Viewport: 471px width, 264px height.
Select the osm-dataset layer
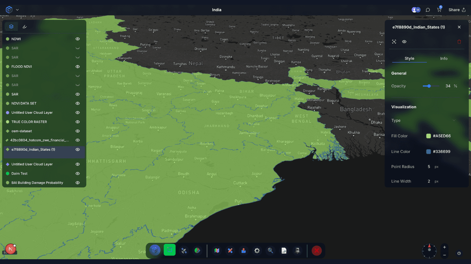tap(22, 131)
